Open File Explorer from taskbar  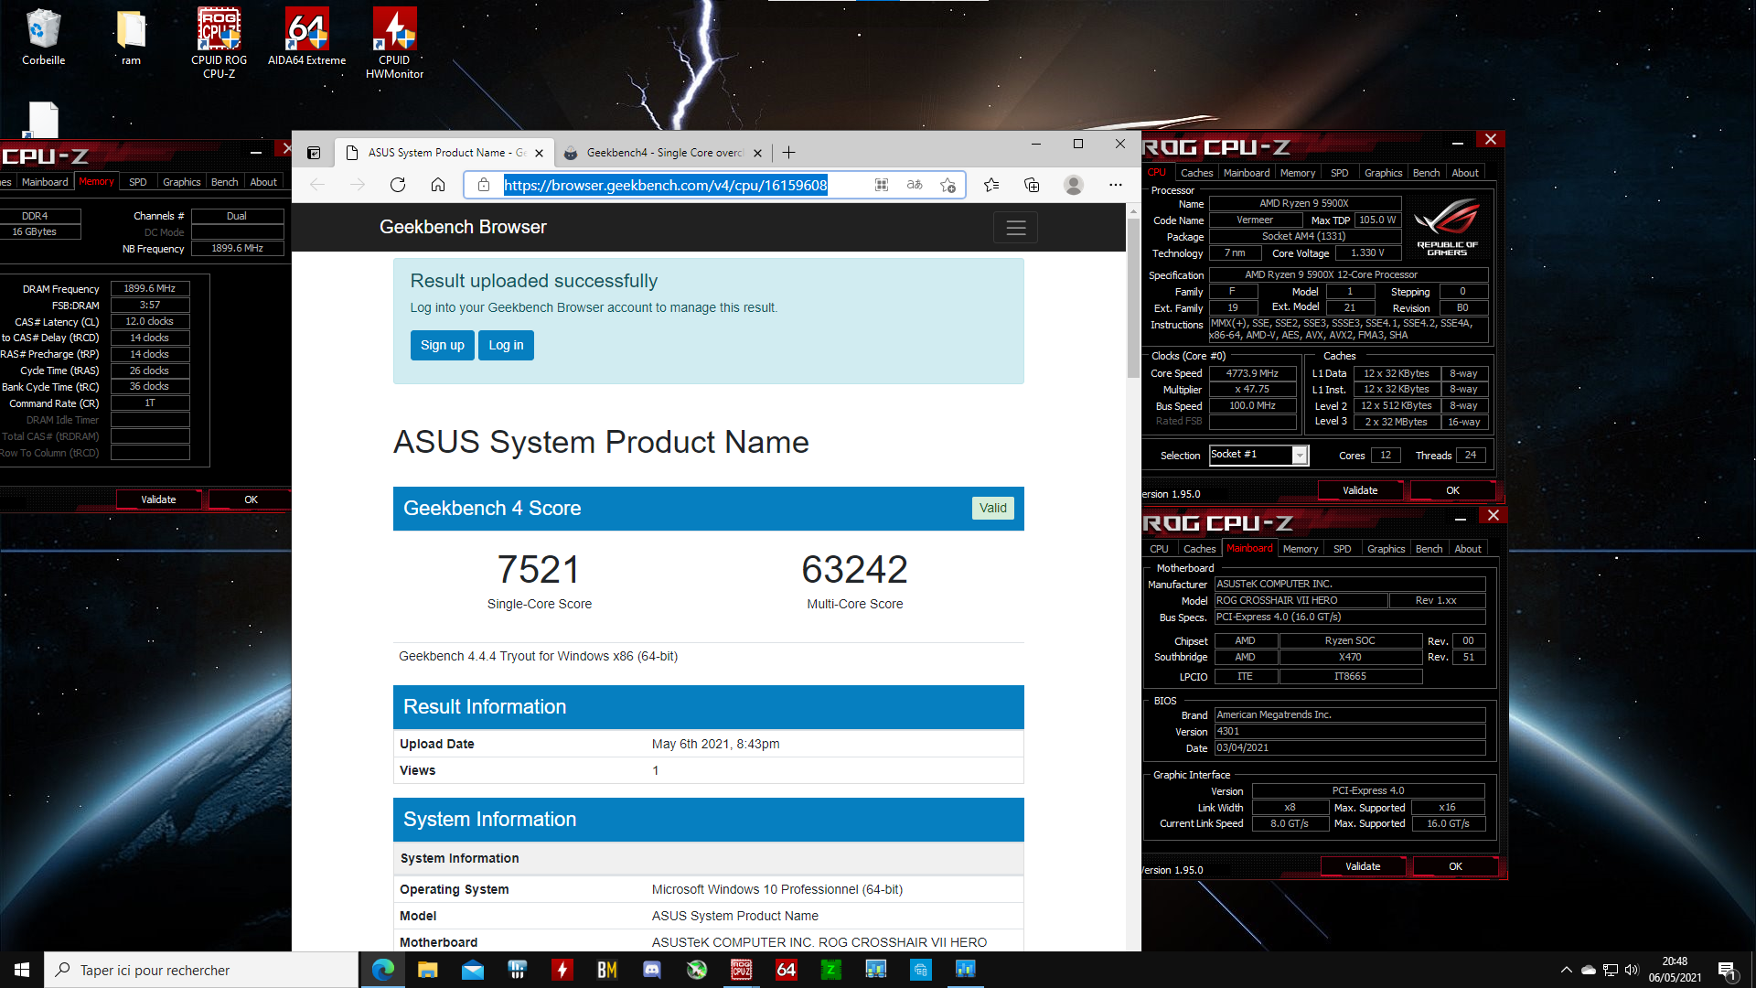[428, 970]
